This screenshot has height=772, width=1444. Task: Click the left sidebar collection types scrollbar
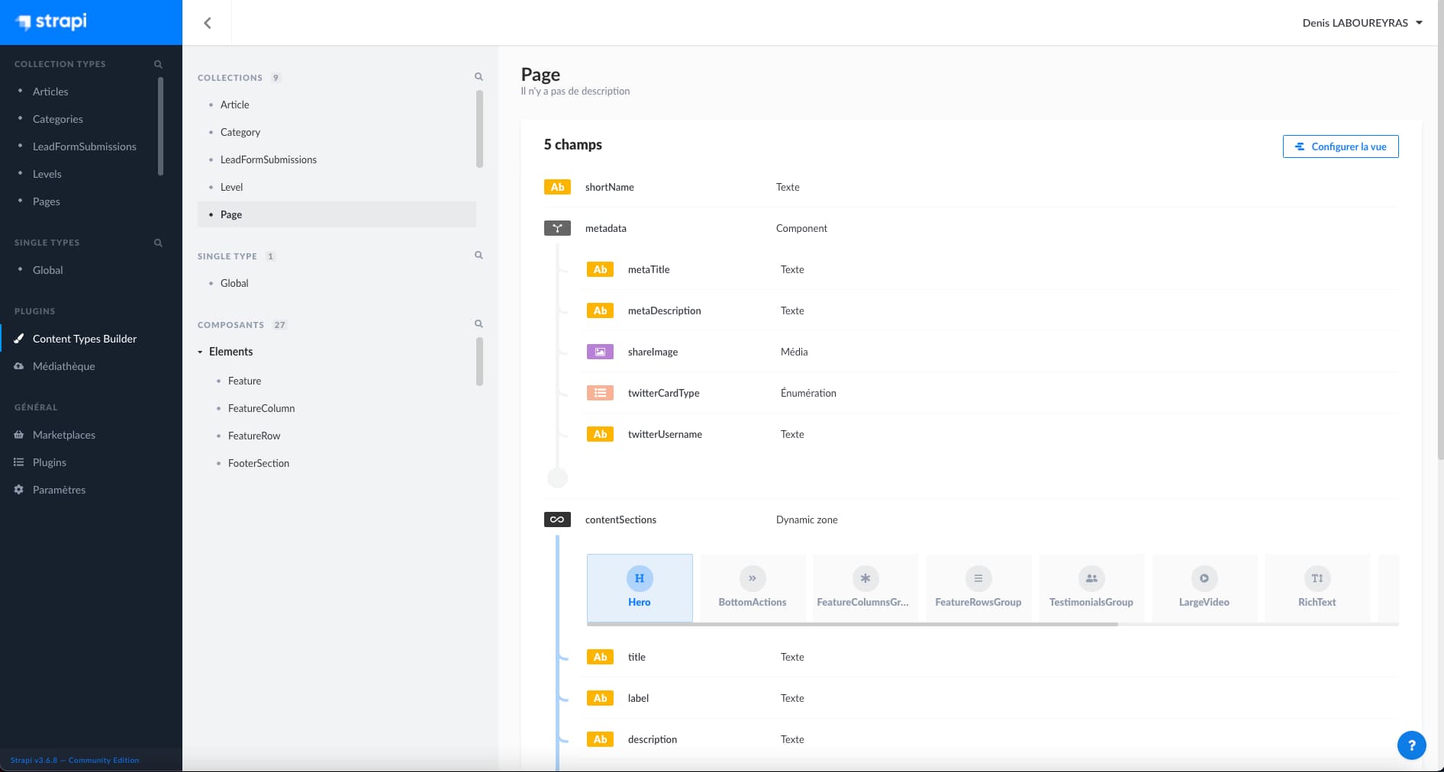click(x=160, y=126)
